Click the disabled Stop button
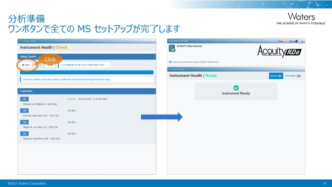The width and height of the screenshot is (332, 187). click(x=38, y=65)
